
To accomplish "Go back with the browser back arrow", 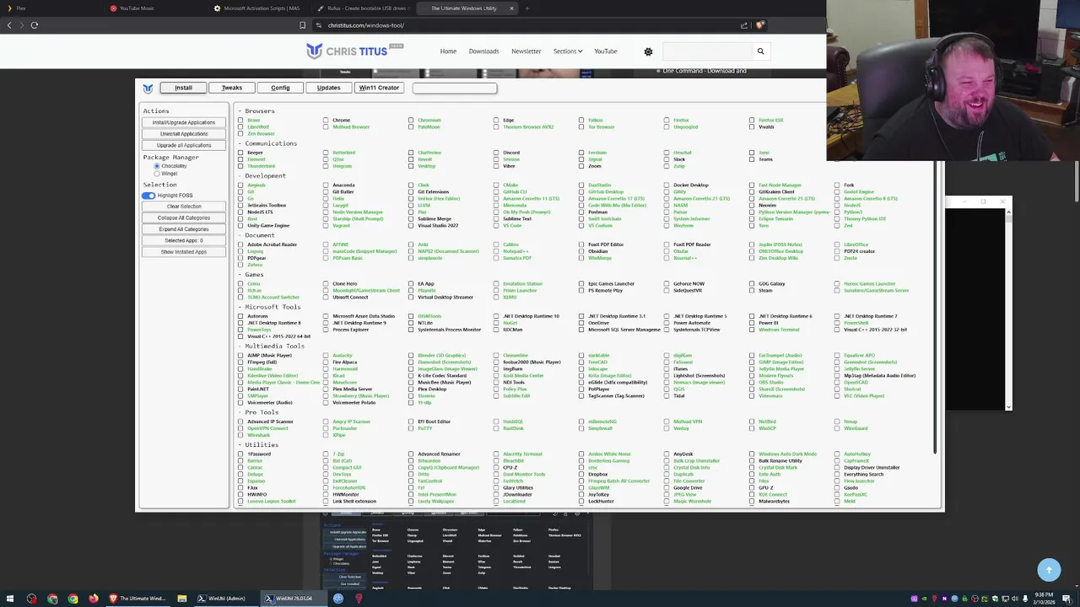I will click(9, 25).
